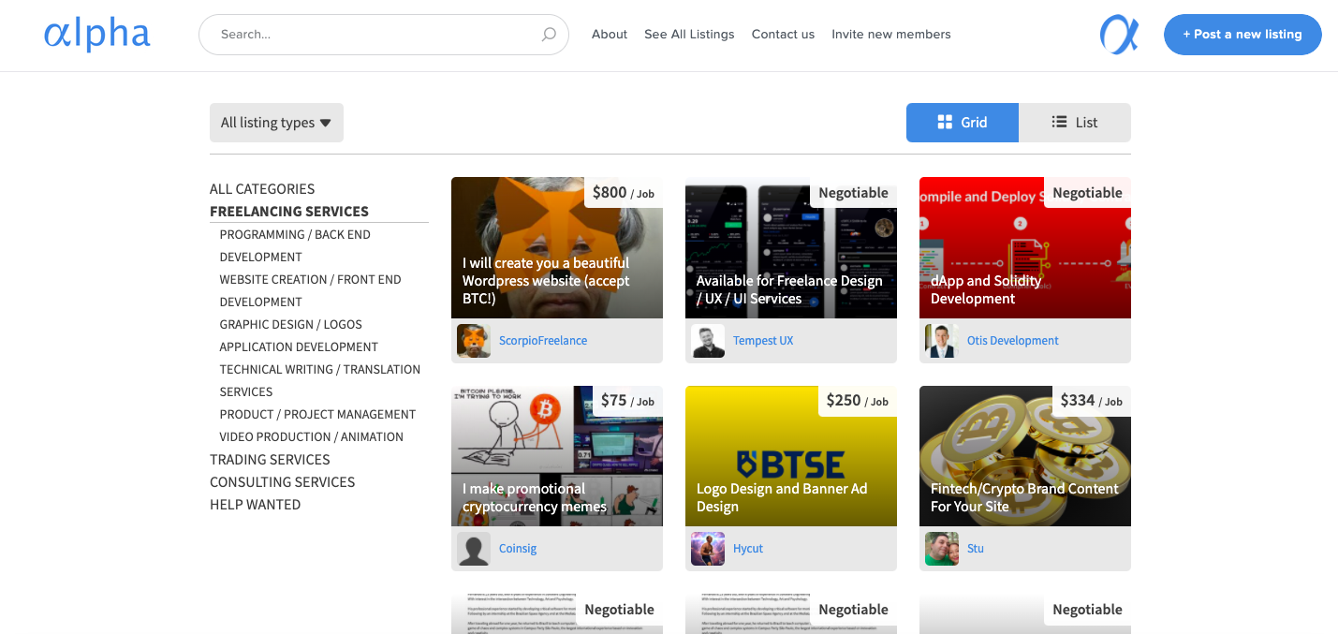
Task: Open dApp and Solidity Development listing
Action: coord(1025,248)
